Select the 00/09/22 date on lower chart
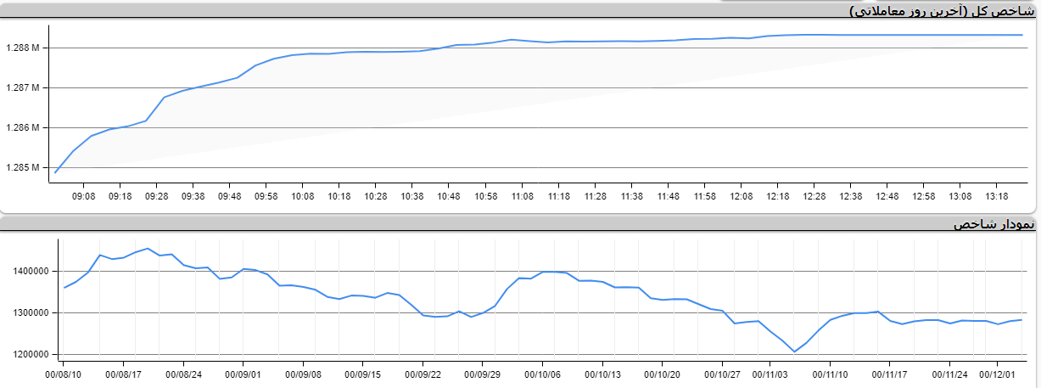 tap(422, 373)
